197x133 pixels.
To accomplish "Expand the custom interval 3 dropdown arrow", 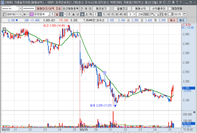I will pos(134,14).
